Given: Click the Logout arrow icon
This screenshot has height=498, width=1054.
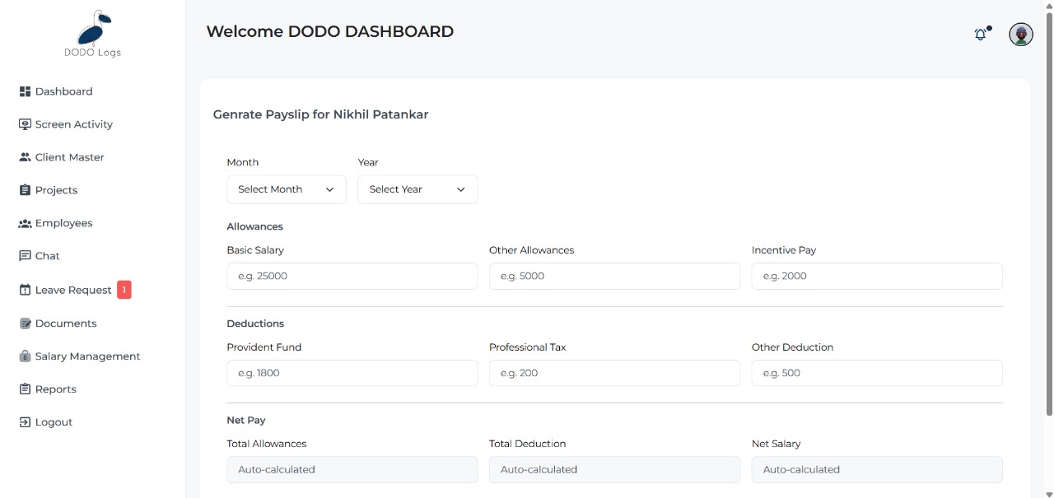Looking at the screenshot, I should pyautogui.click(x=25, y=422).
